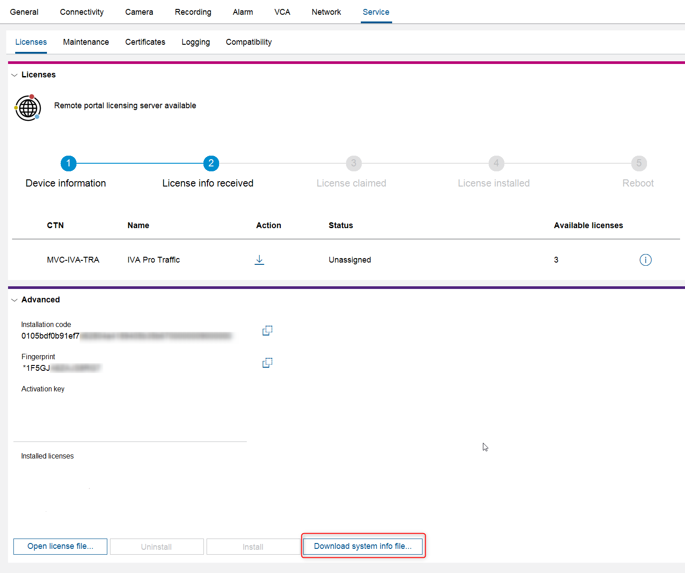Open the VCA menu
Image resolution: width=685 pixels, height=573 pixels.
pyautogui.click(x=282, y=12)
